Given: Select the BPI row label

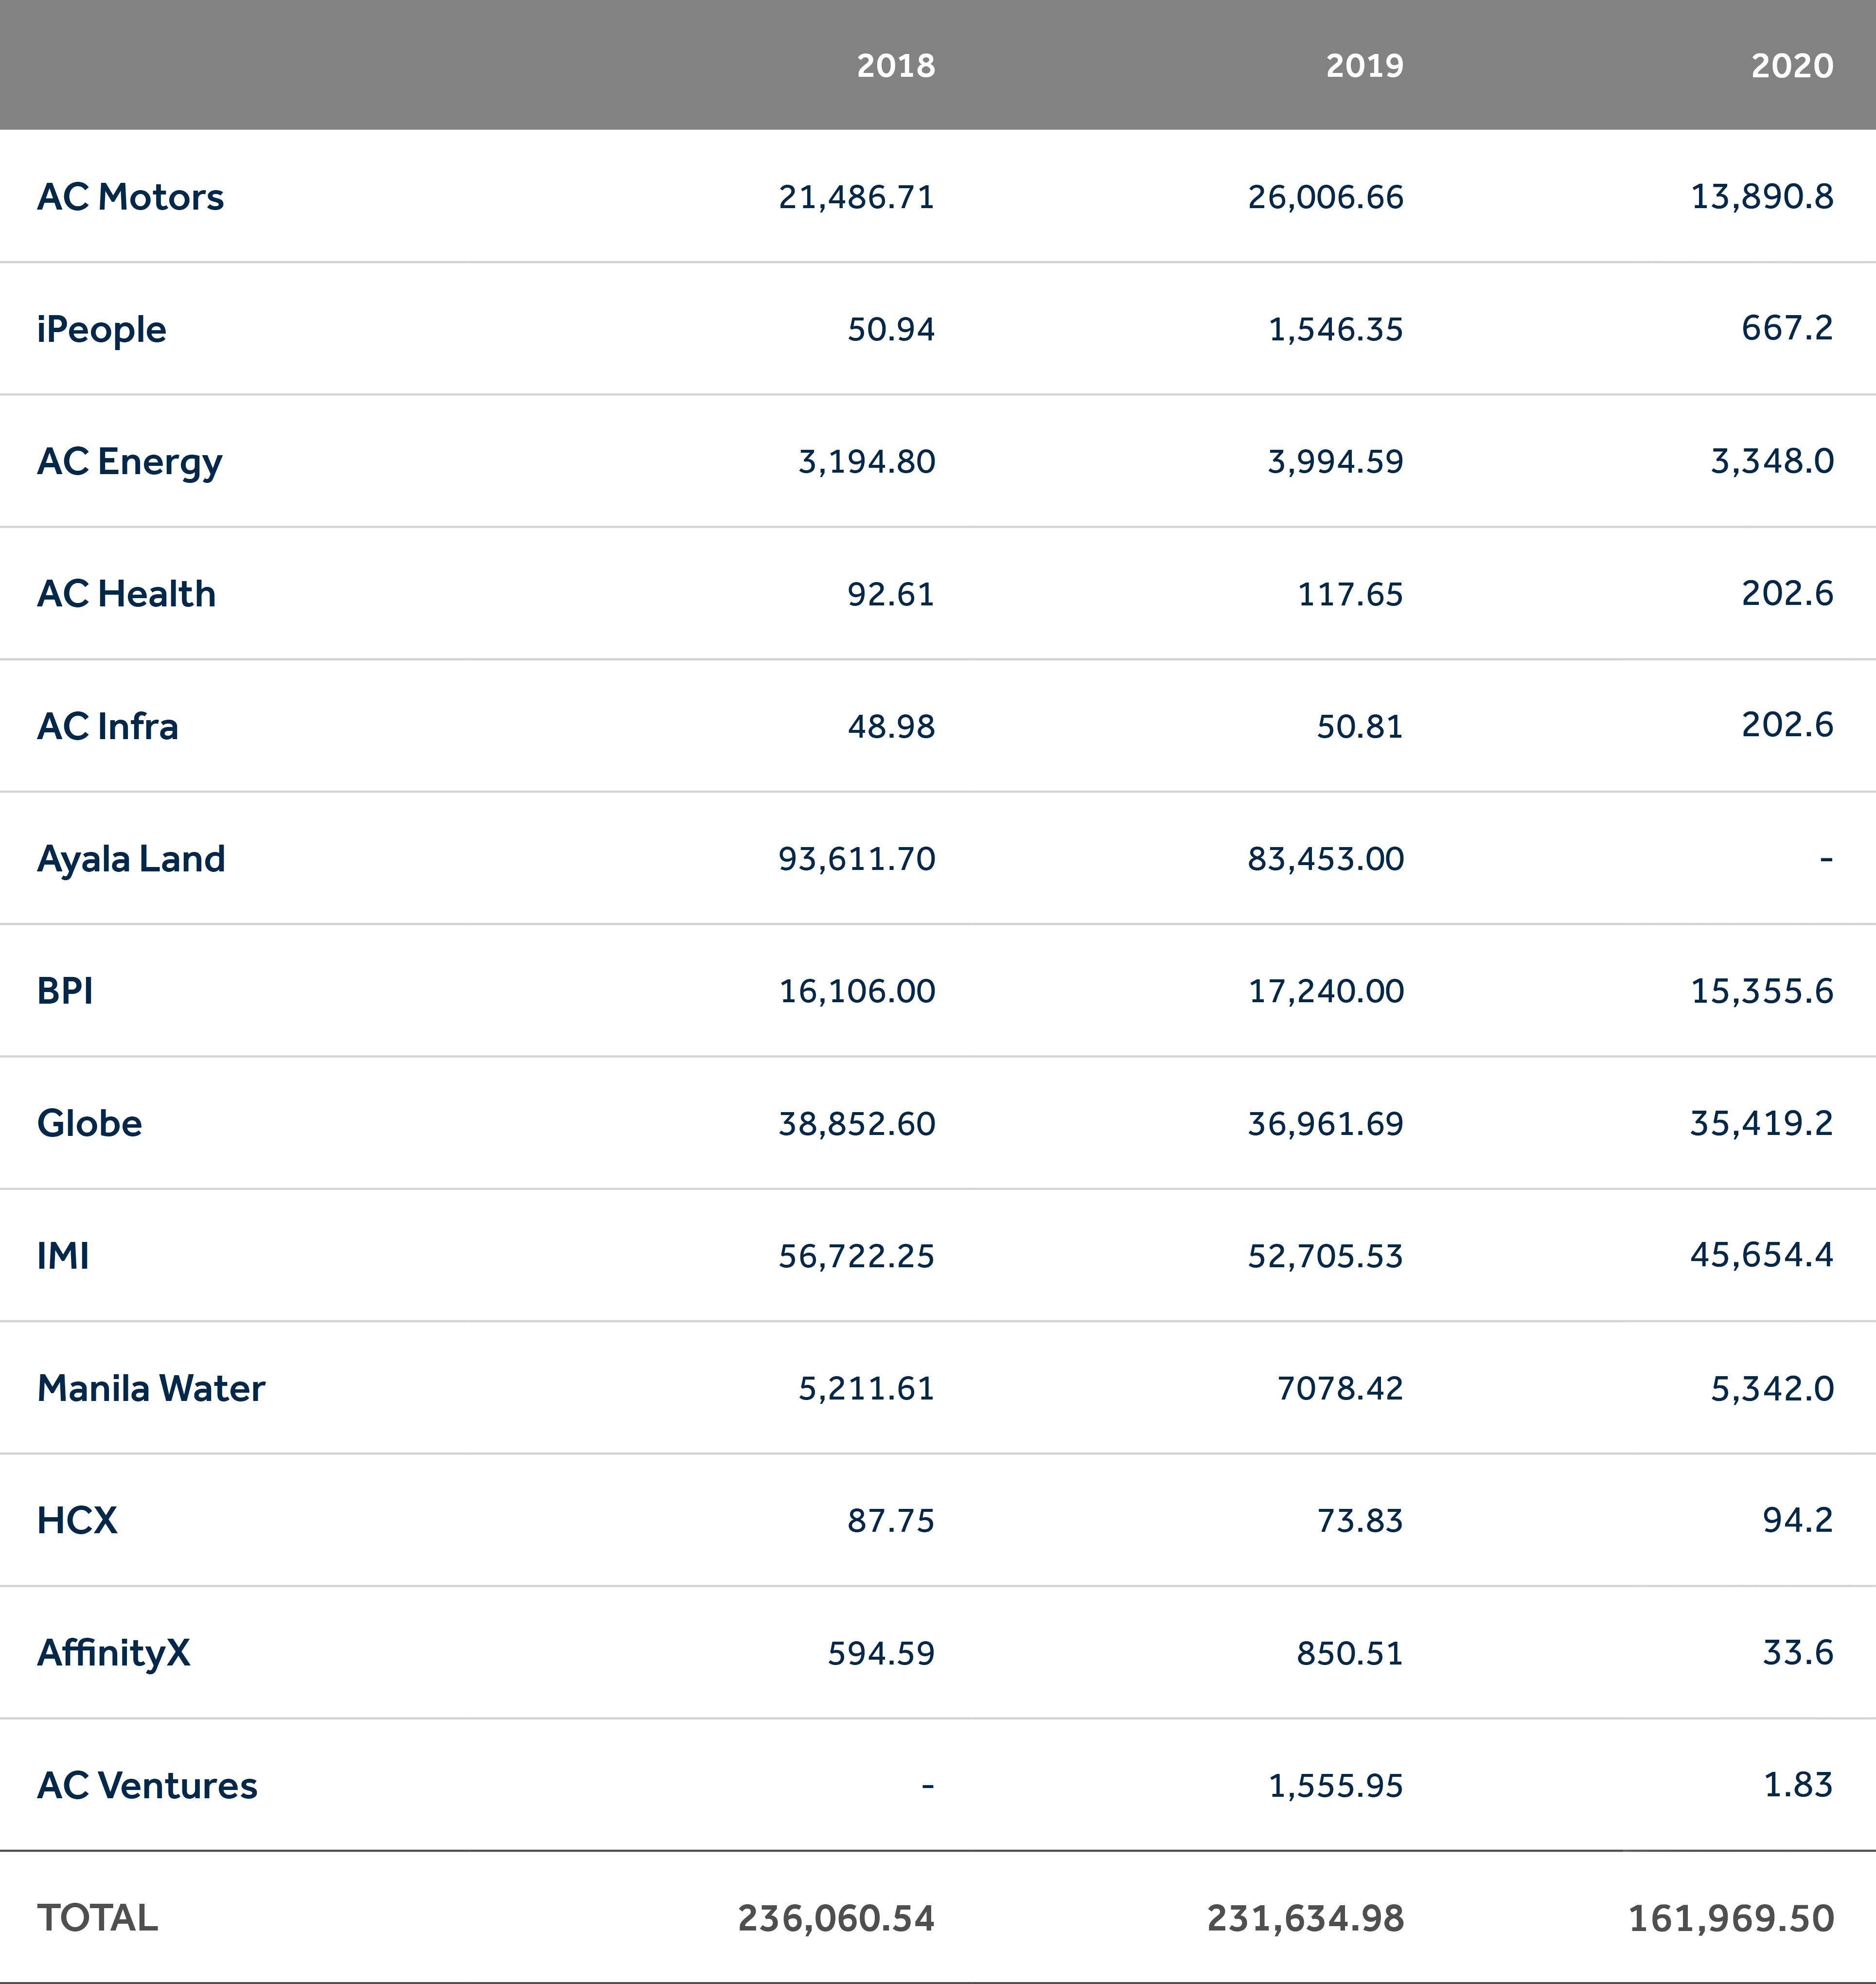Looking at the screenshot, I should [x=65, y=991].
